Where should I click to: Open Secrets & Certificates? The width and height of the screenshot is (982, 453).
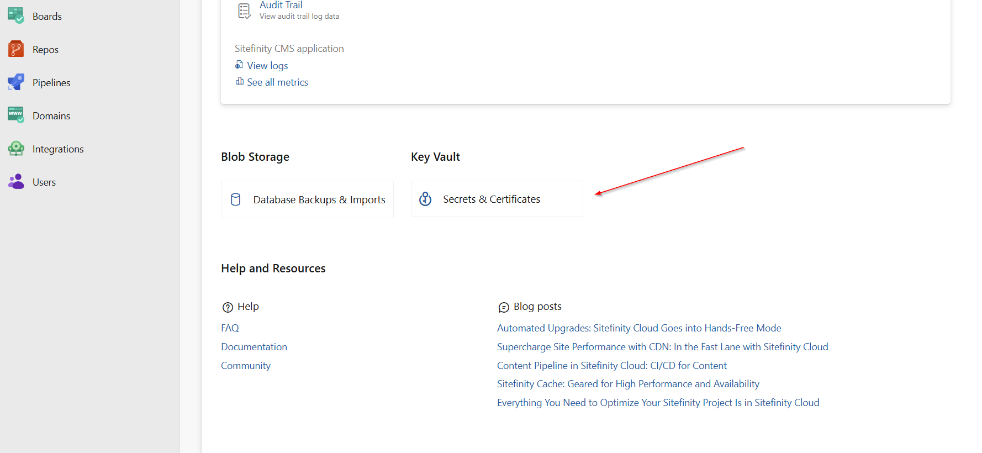coord(497,199)
